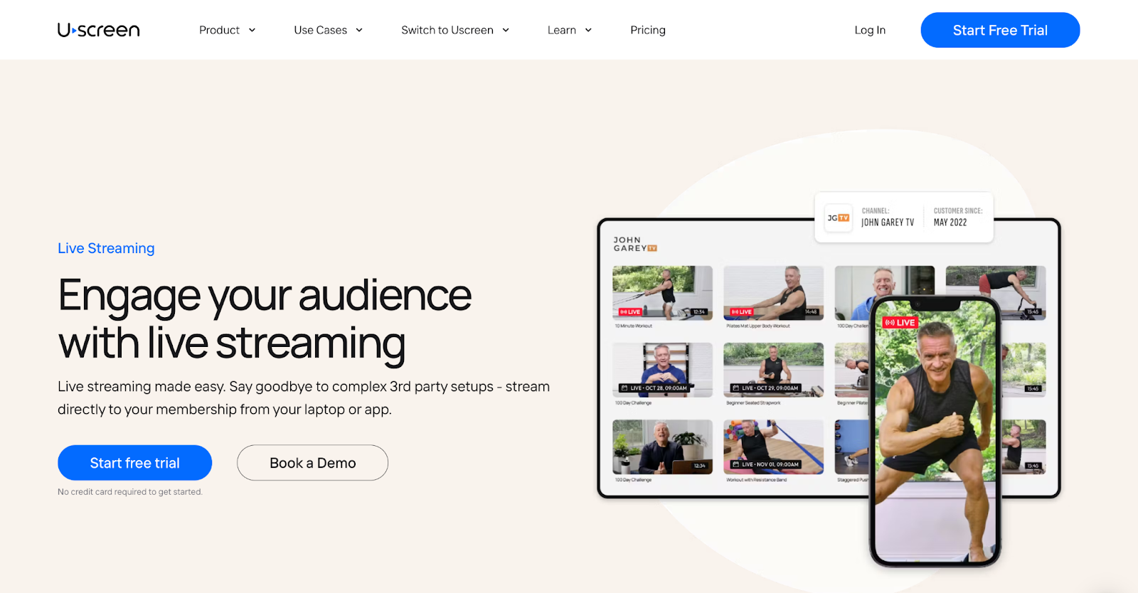Open the Workout with Resistance Band thumbnail
The image size is (1138, 593).
pyautogui.click(x=773, y=447)
